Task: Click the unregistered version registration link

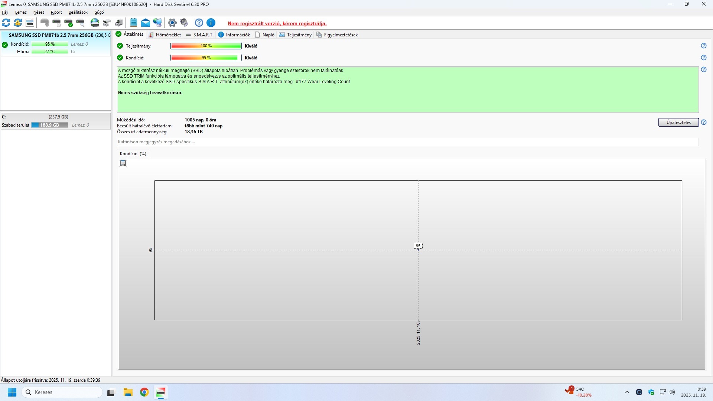Action: point(277,23)
